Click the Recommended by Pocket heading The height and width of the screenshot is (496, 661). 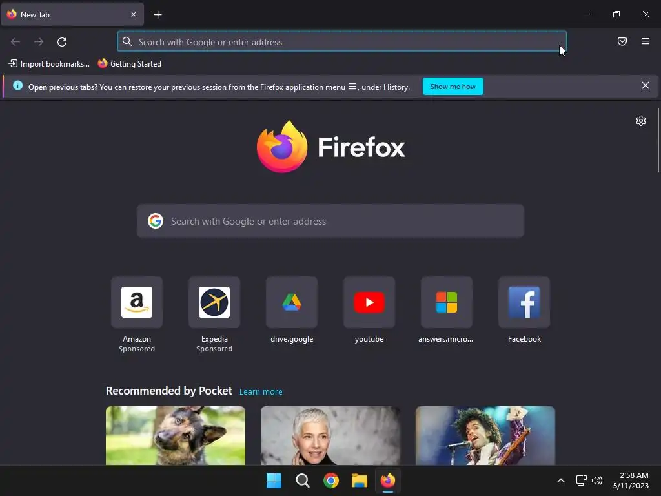(169, 391)
